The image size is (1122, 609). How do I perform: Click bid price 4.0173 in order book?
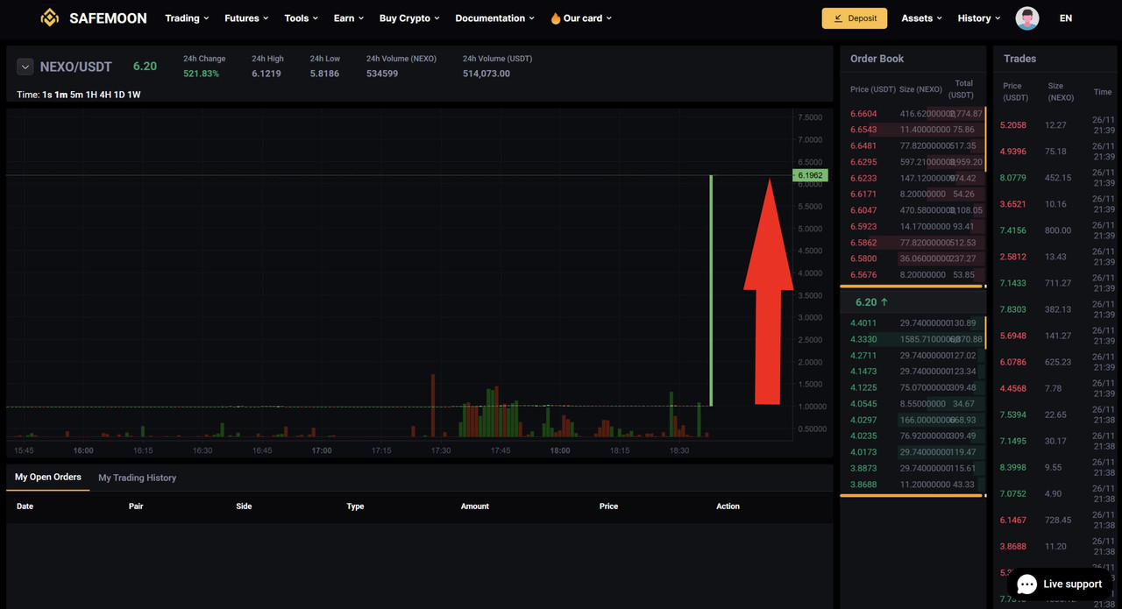pos(863,452)
